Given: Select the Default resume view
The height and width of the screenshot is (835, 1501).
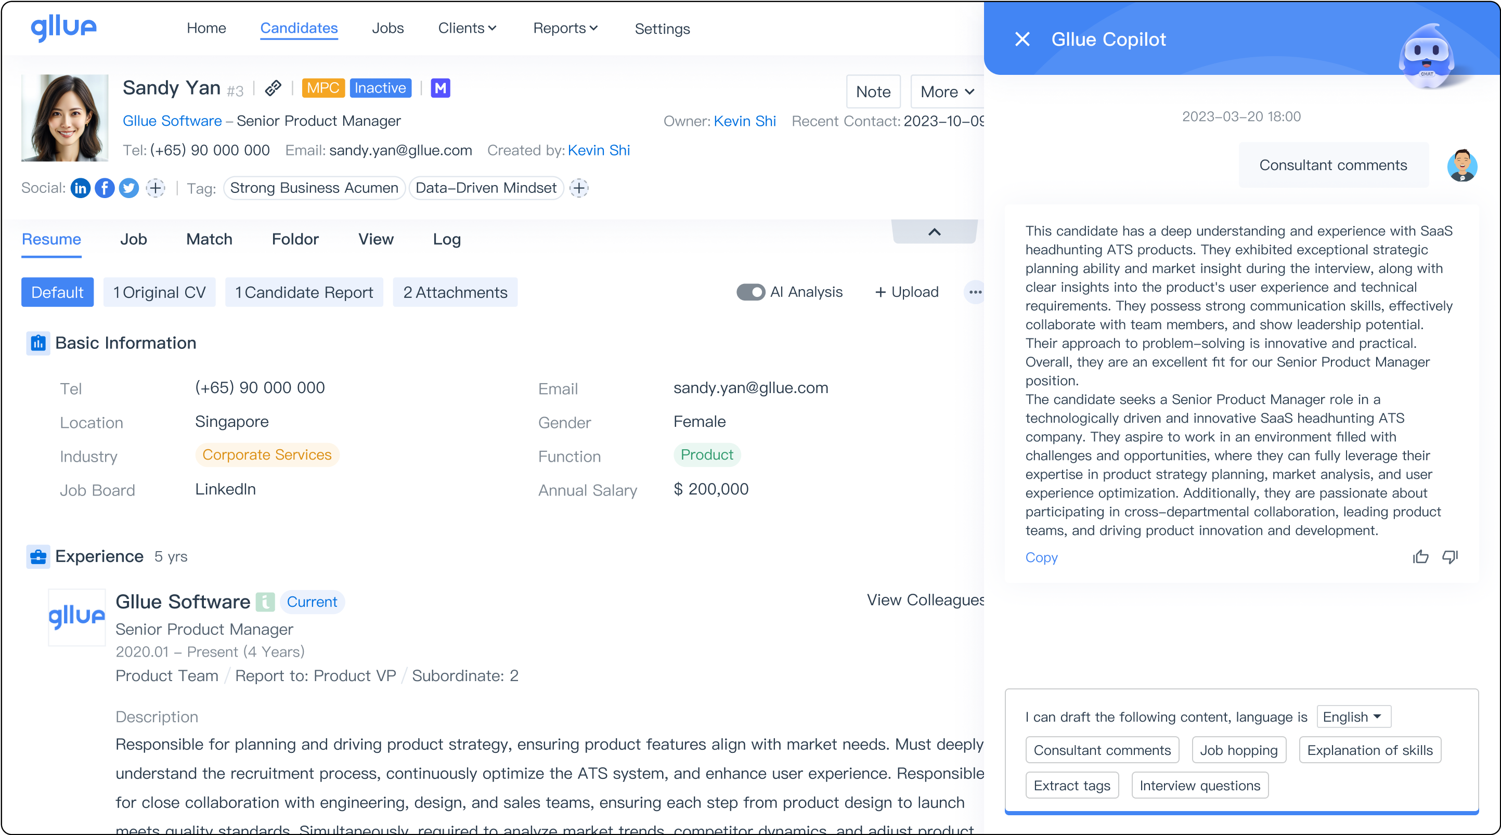Looking at the screenshot, I should tap(58, 292).
